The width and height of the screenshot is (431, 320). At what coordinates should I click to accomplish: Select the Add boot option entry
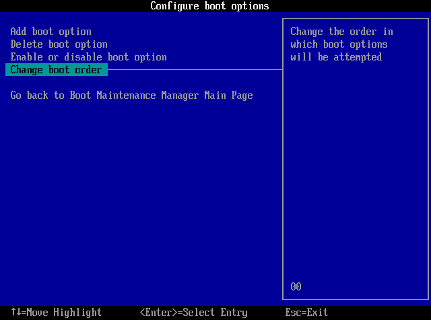click(x=51, y=32)
